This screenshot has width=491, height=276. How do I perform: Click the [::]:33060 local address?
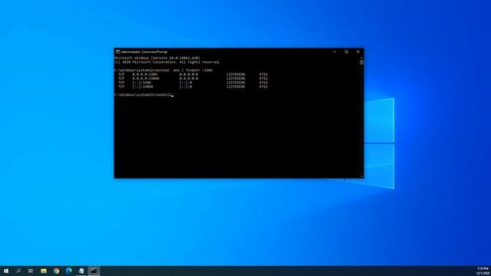(143, 87)
